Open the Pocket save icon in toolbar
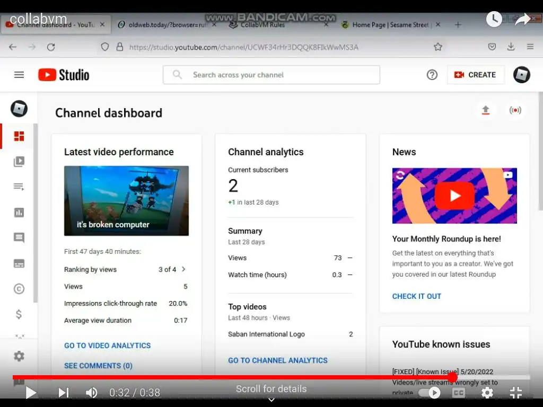The image size is (543, 407). click(492, 47)
